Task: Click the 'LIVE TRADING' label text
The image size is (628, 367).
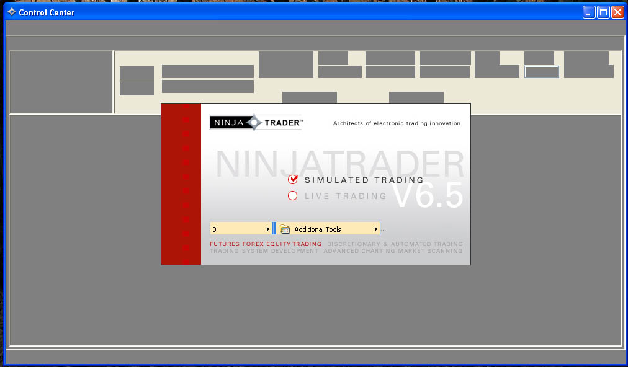Action: (x=345, y=196)
